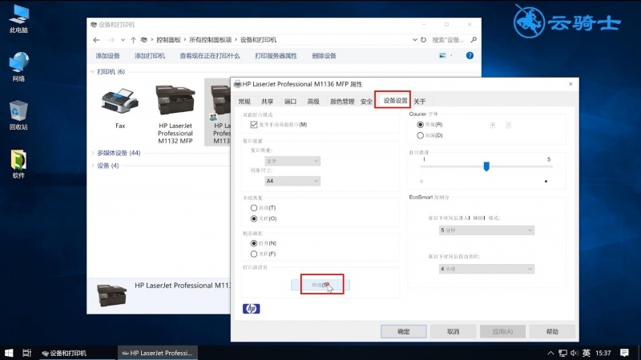This screenshot has width=641, height=360.
Task: Select the Fax printer icon
Action: pos(119,108)
